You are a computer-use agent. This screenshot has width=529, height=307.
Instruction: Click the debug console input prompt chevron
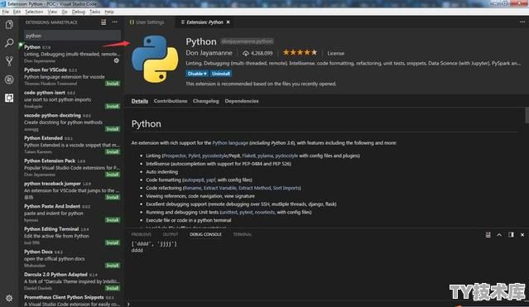pos(128,304)
